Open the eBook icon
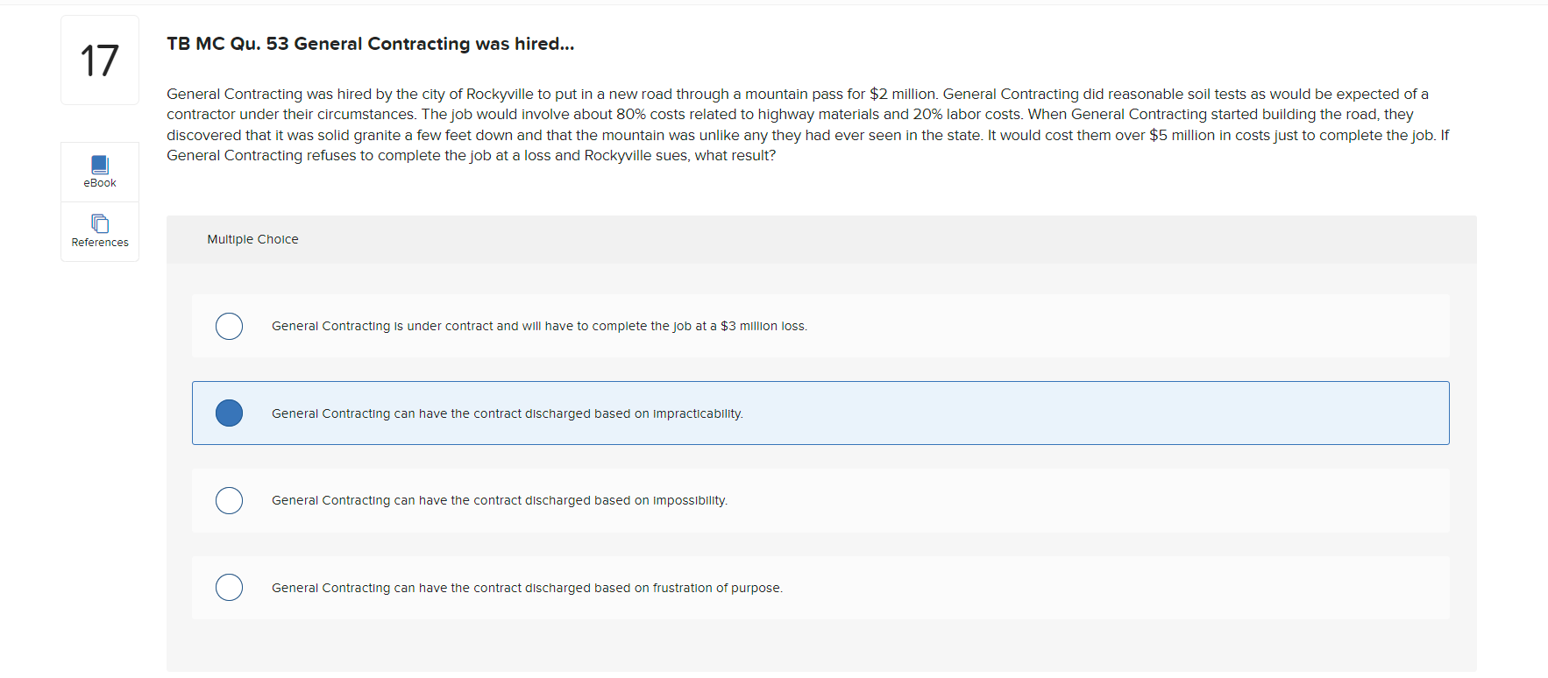The image size is (1548, 678). [x=100, y=164]
